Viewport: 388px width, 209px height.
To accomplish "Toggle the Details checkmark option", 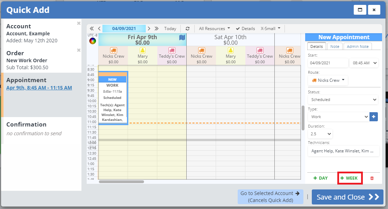I will point(245,29).
